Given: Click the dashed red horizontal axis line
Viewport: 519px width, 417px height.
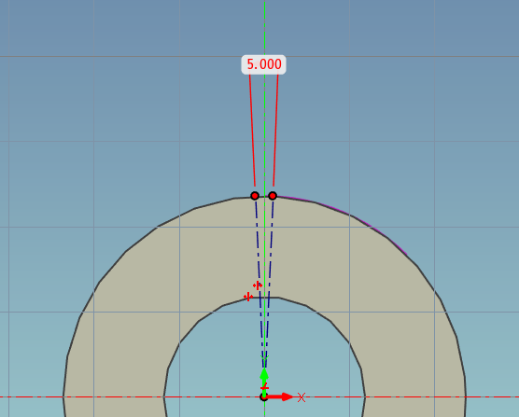Looking at the screenshot, I should pos(430,396).
